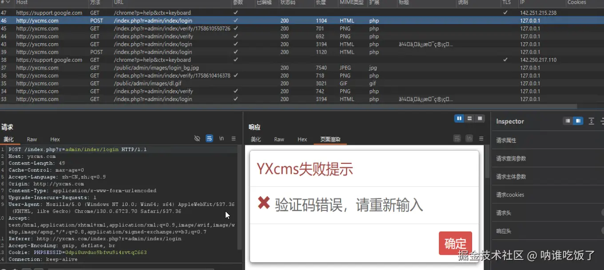Viewport: 604px width, 270px height.
Task: Sort history by the URL column header
Action: pyautogui.click(x=119, y=3)
